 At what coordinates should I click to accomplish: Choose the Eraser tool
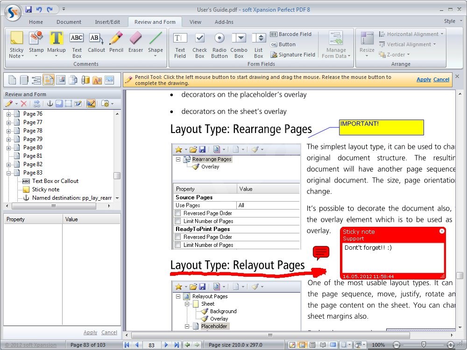pos(135,42)
